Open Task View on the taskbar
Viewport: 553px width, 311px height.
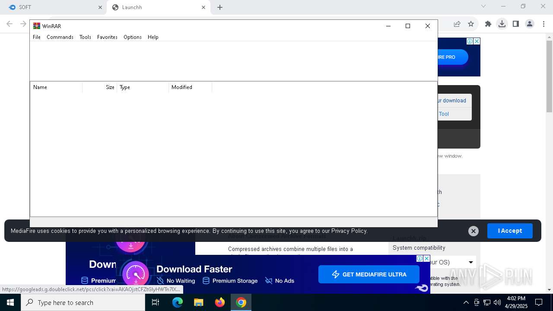click(x=156, y=302)
